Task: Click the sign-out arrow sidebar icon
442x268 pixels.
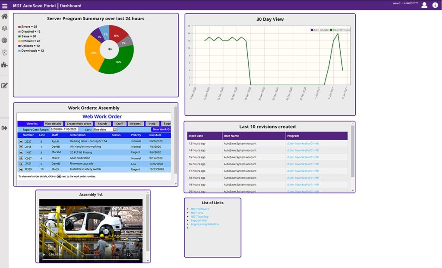Action: [4, 128]
